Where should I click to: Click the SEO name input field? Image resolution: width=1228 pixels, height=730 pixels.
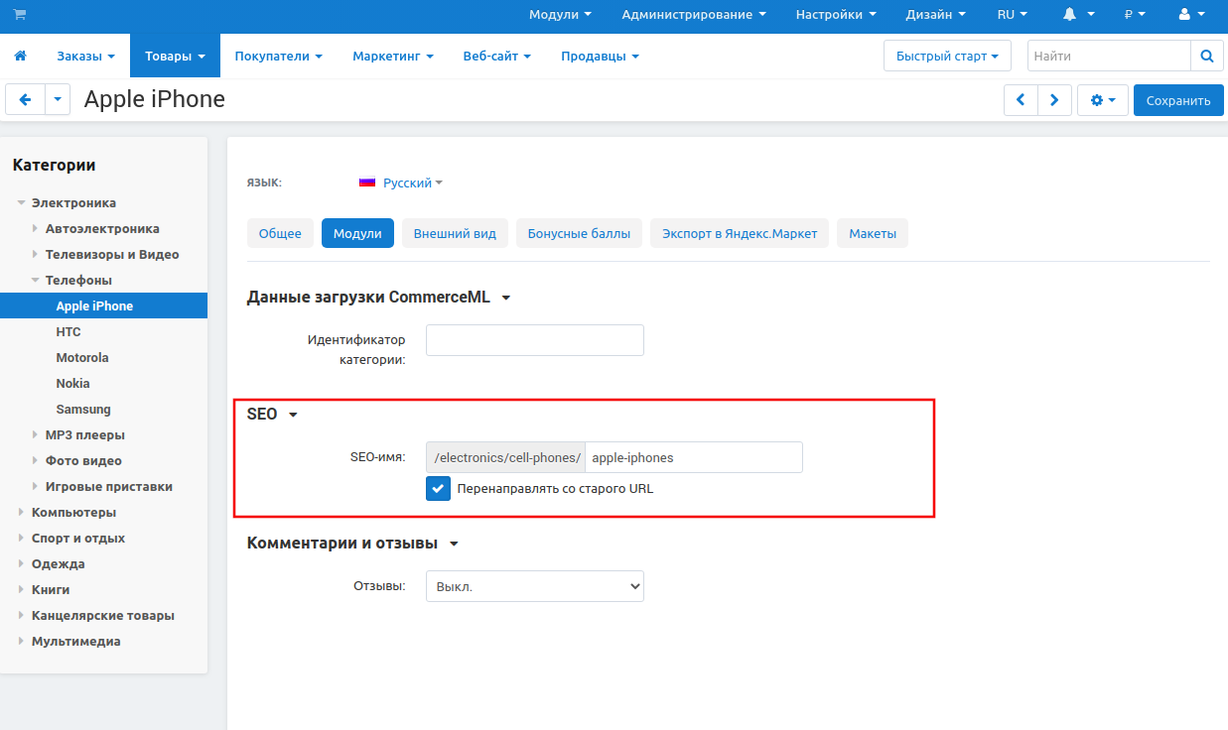(693, 457)
